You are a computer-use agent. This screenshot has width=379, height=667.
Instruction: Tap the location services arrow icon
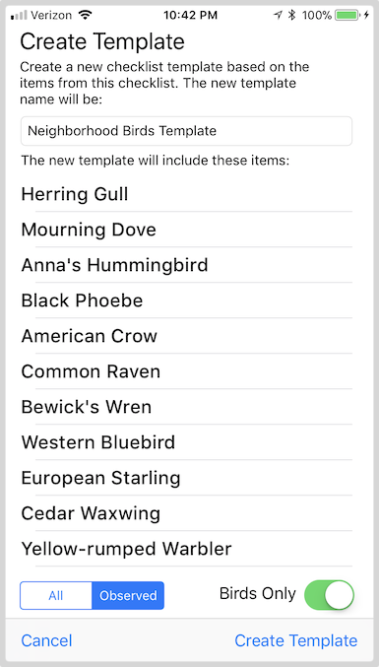[x=278, y=16]
